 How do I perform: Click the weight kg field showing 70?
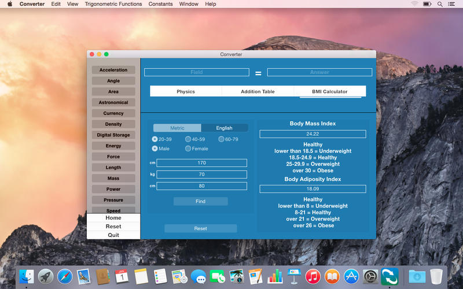click(x=201, y=175)
